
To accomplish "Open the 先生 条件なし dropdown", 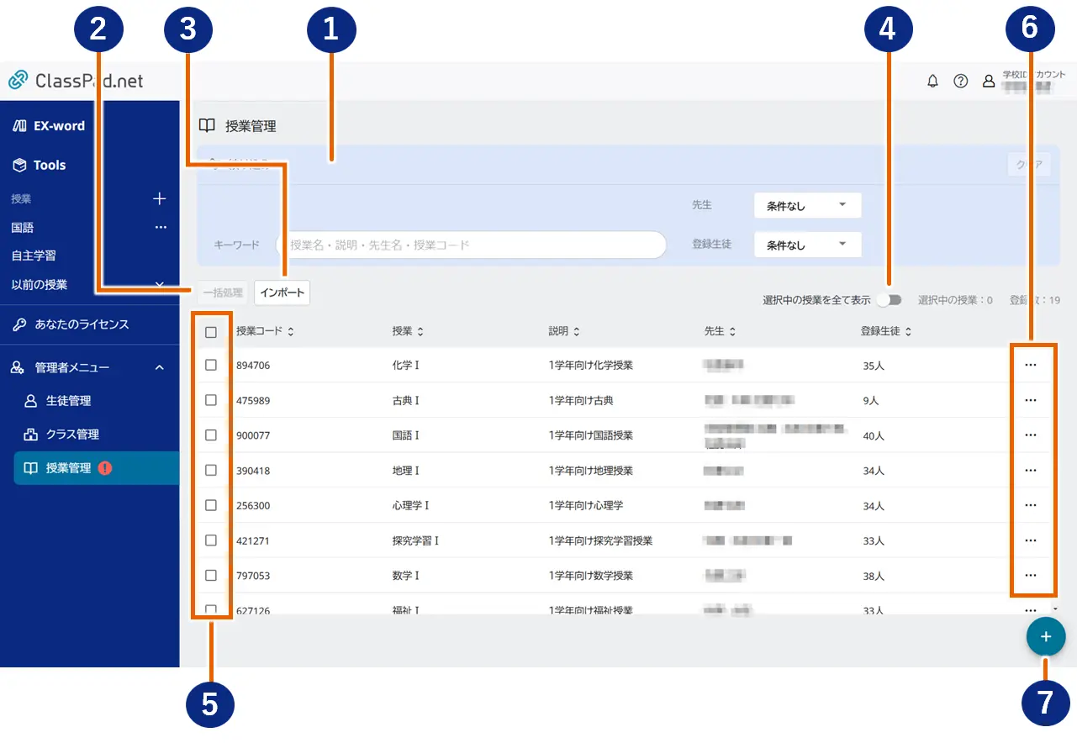I will pos(806,205).
